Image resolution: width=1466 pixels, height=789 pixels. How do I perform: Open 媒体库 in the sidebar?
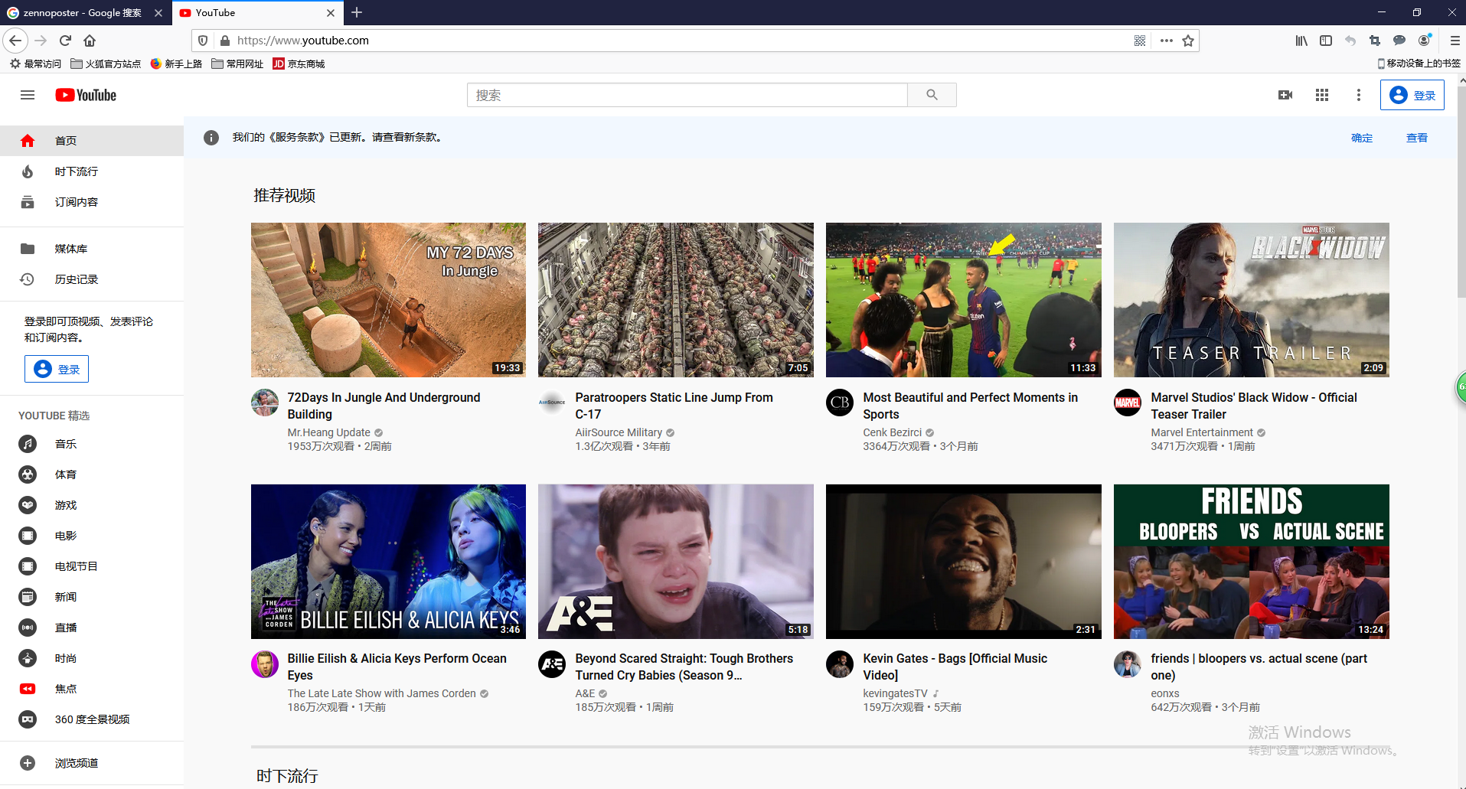pos(92,249)
